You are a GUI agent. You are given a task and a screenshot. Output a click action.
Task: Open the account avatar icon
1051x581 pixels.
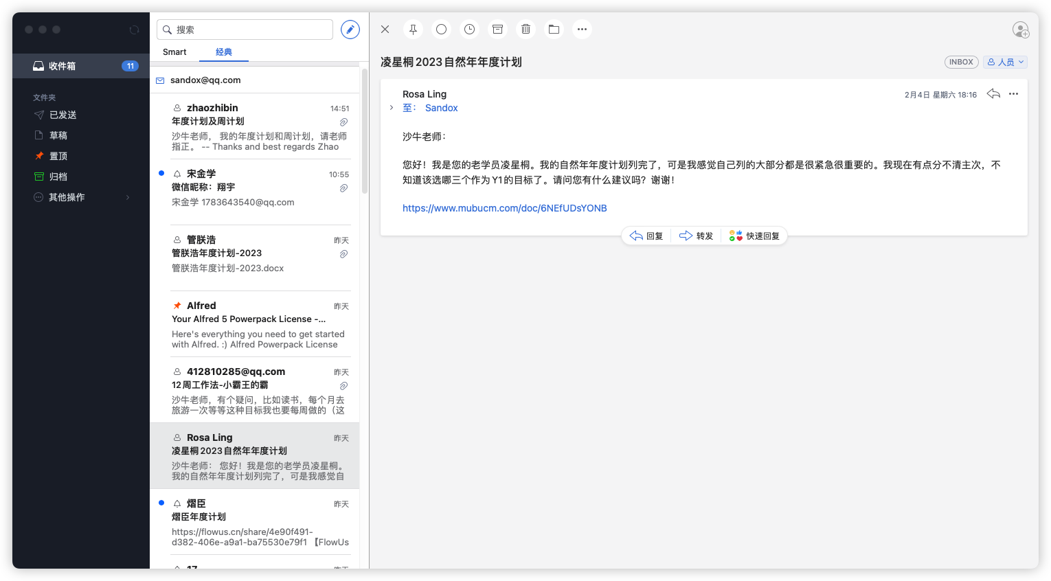coord(1021,30)
